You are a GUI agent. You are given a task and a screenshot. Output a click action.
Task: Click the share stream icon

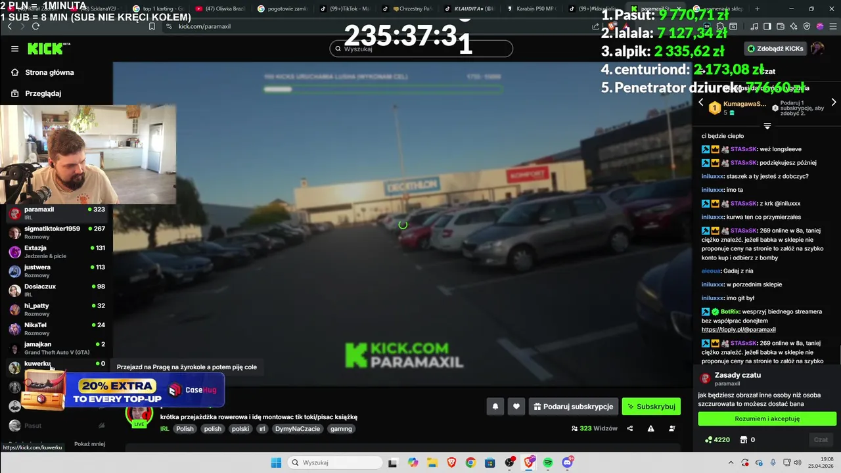pyautogui.click(x=630, y=428)
